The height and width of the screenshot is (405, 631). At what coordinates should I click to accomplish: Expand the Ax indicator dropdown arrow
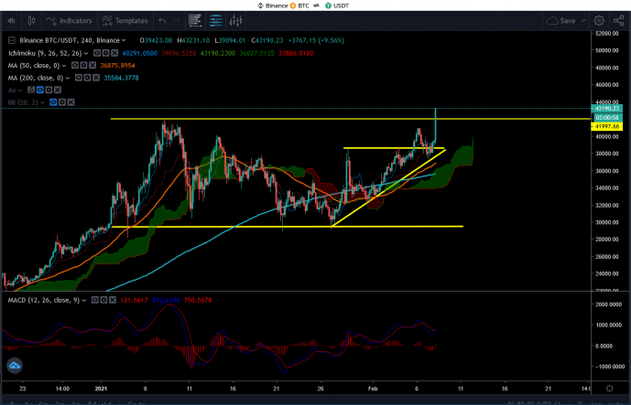tap(22, 90)
